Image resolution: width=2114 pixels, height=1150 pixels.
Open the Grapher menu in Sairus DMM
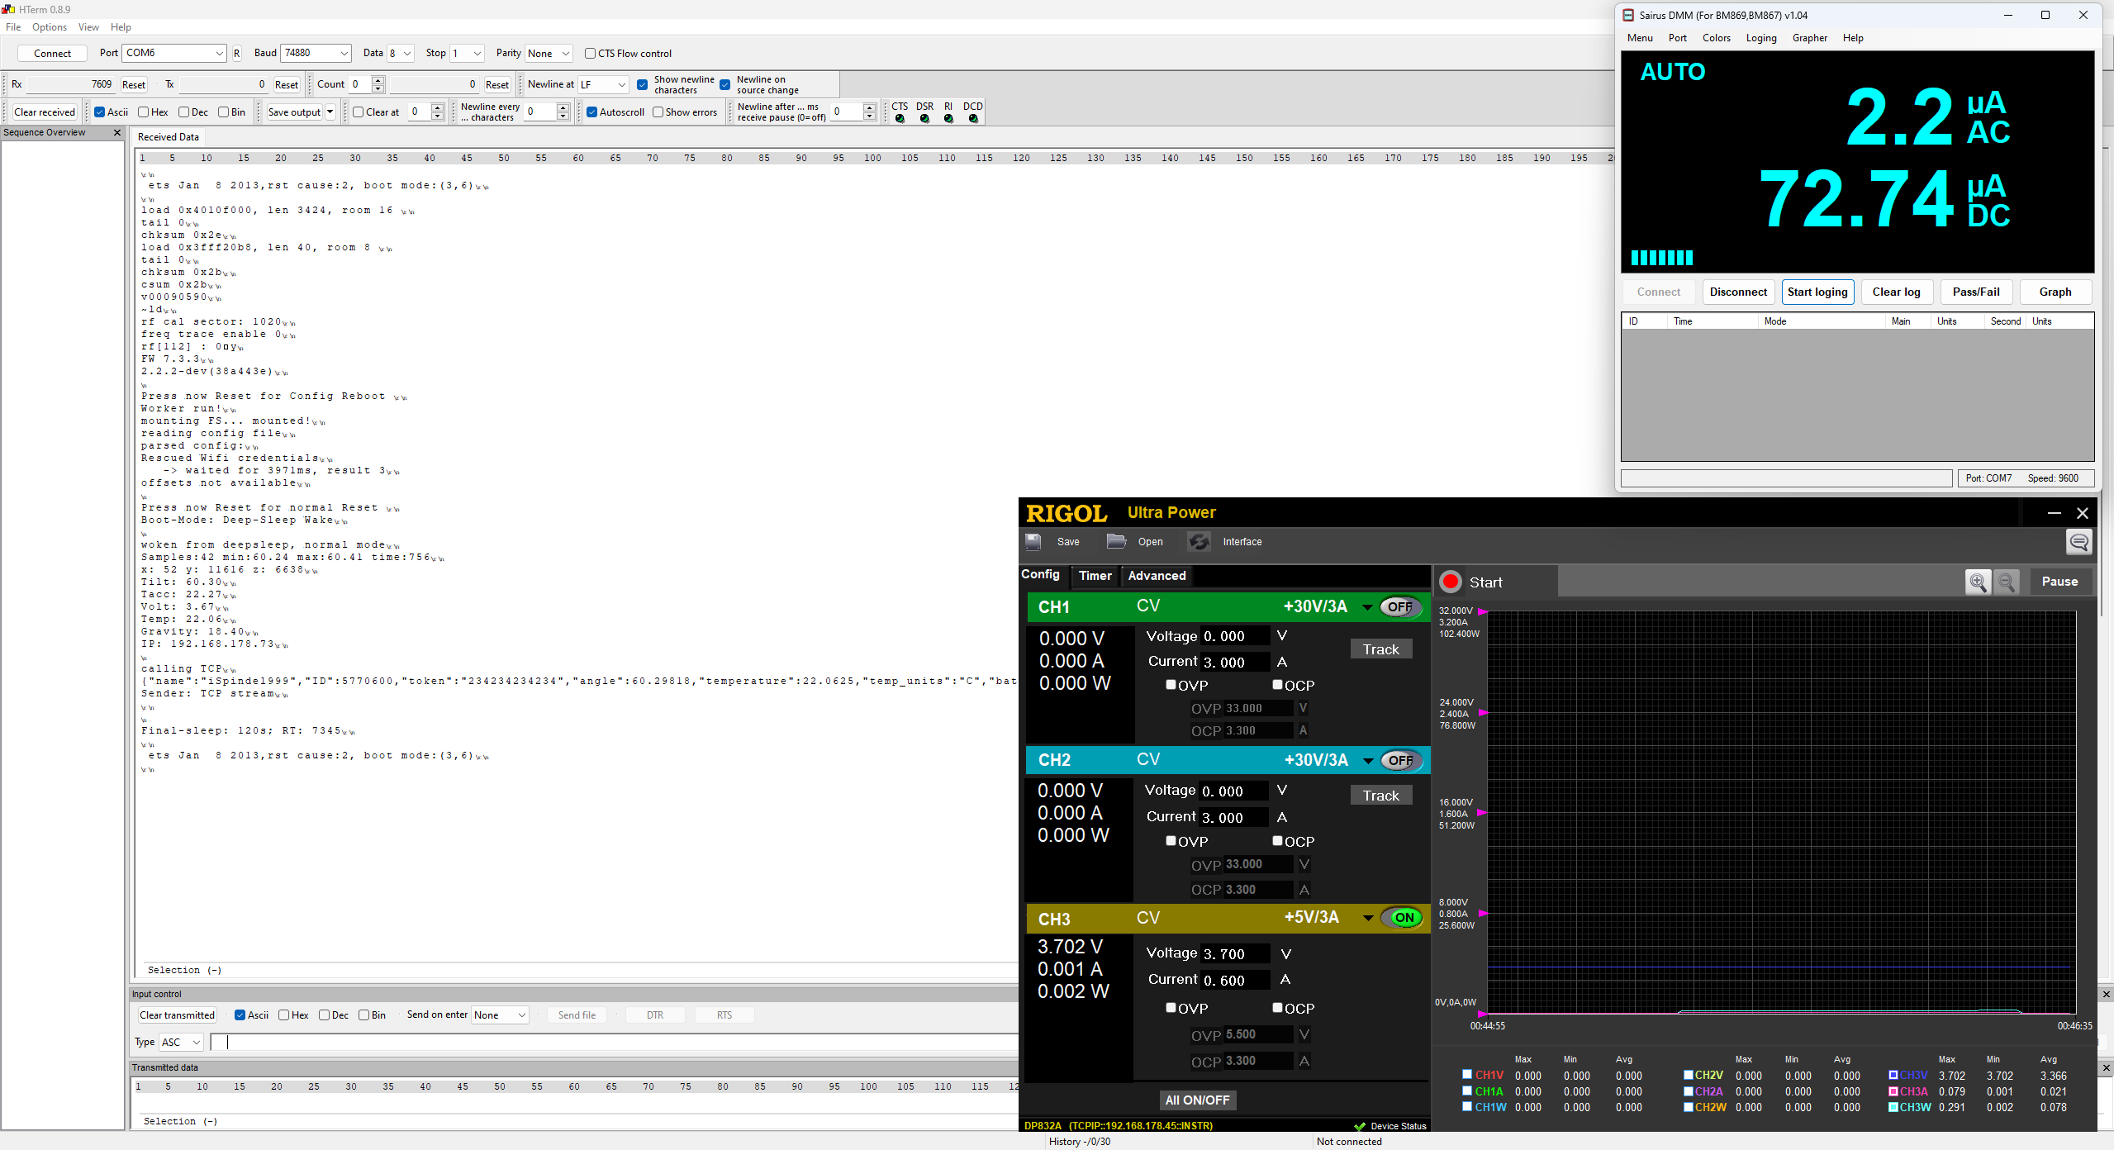[1809, 38]
